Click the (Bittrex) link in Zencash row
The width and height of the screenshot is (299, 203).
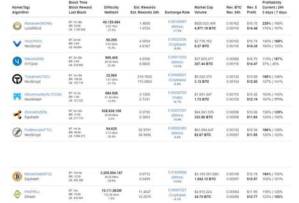point(177,116)
